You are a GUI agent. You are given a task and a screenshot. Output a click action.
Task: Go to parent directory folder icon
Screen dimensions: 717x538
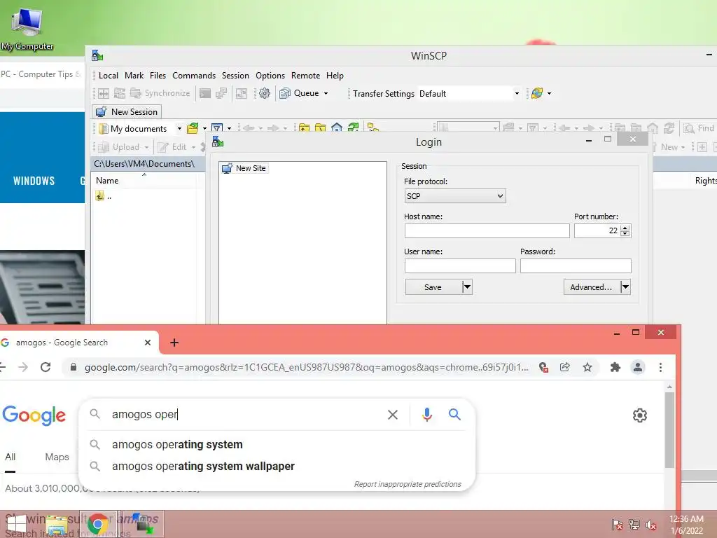coord(304,128)
